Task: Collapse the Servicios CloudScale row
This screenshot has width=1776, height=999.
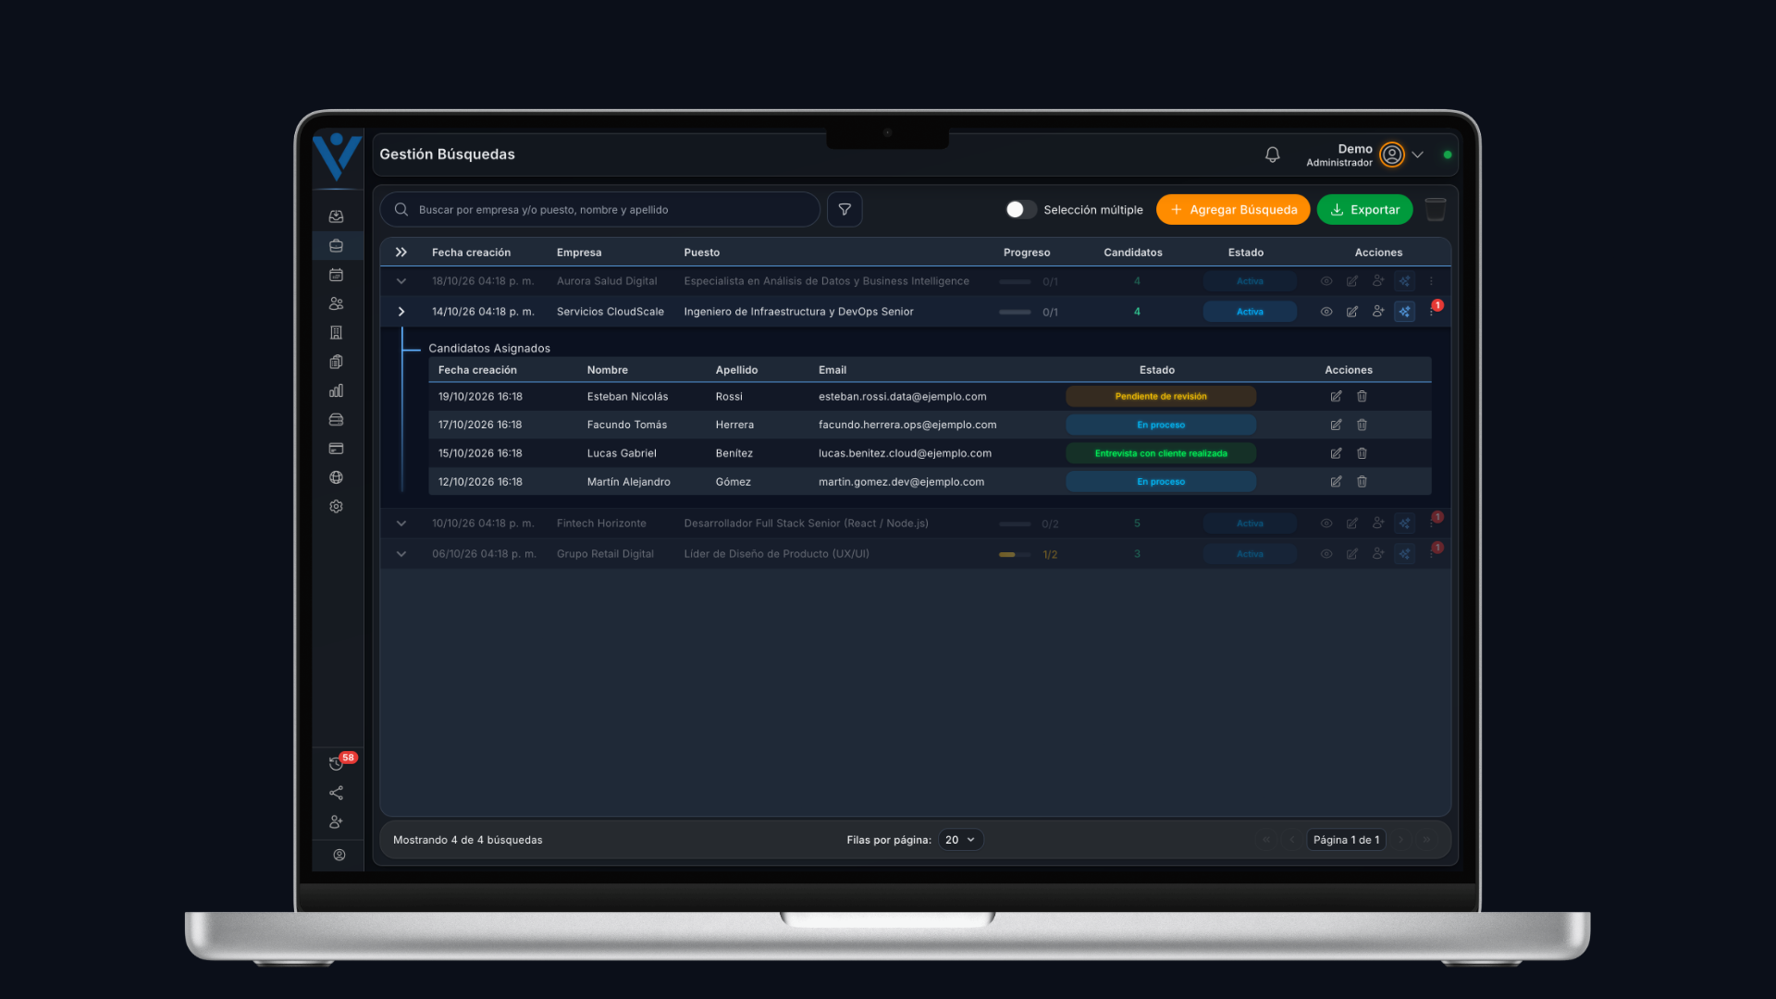Action: point(401,312)
